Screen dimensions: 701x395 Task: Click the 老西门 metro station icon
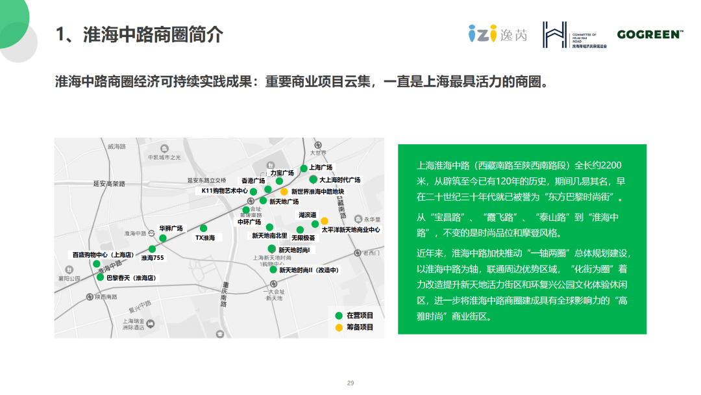pyautogui.click(x=358, y=253)
